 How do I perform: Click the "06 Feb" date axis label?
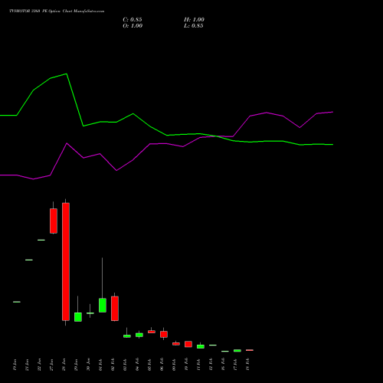tap(162, 365)
